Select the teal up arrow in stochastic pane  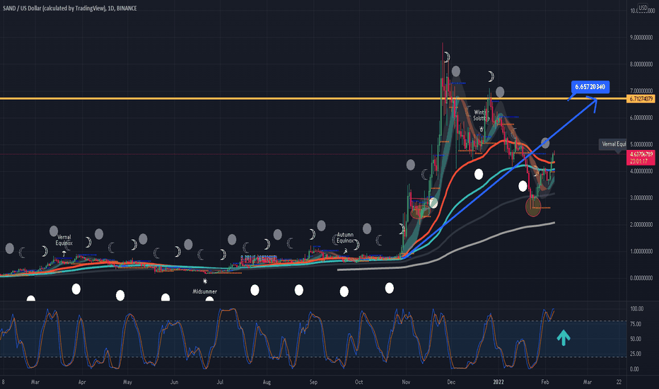[563, 337]
